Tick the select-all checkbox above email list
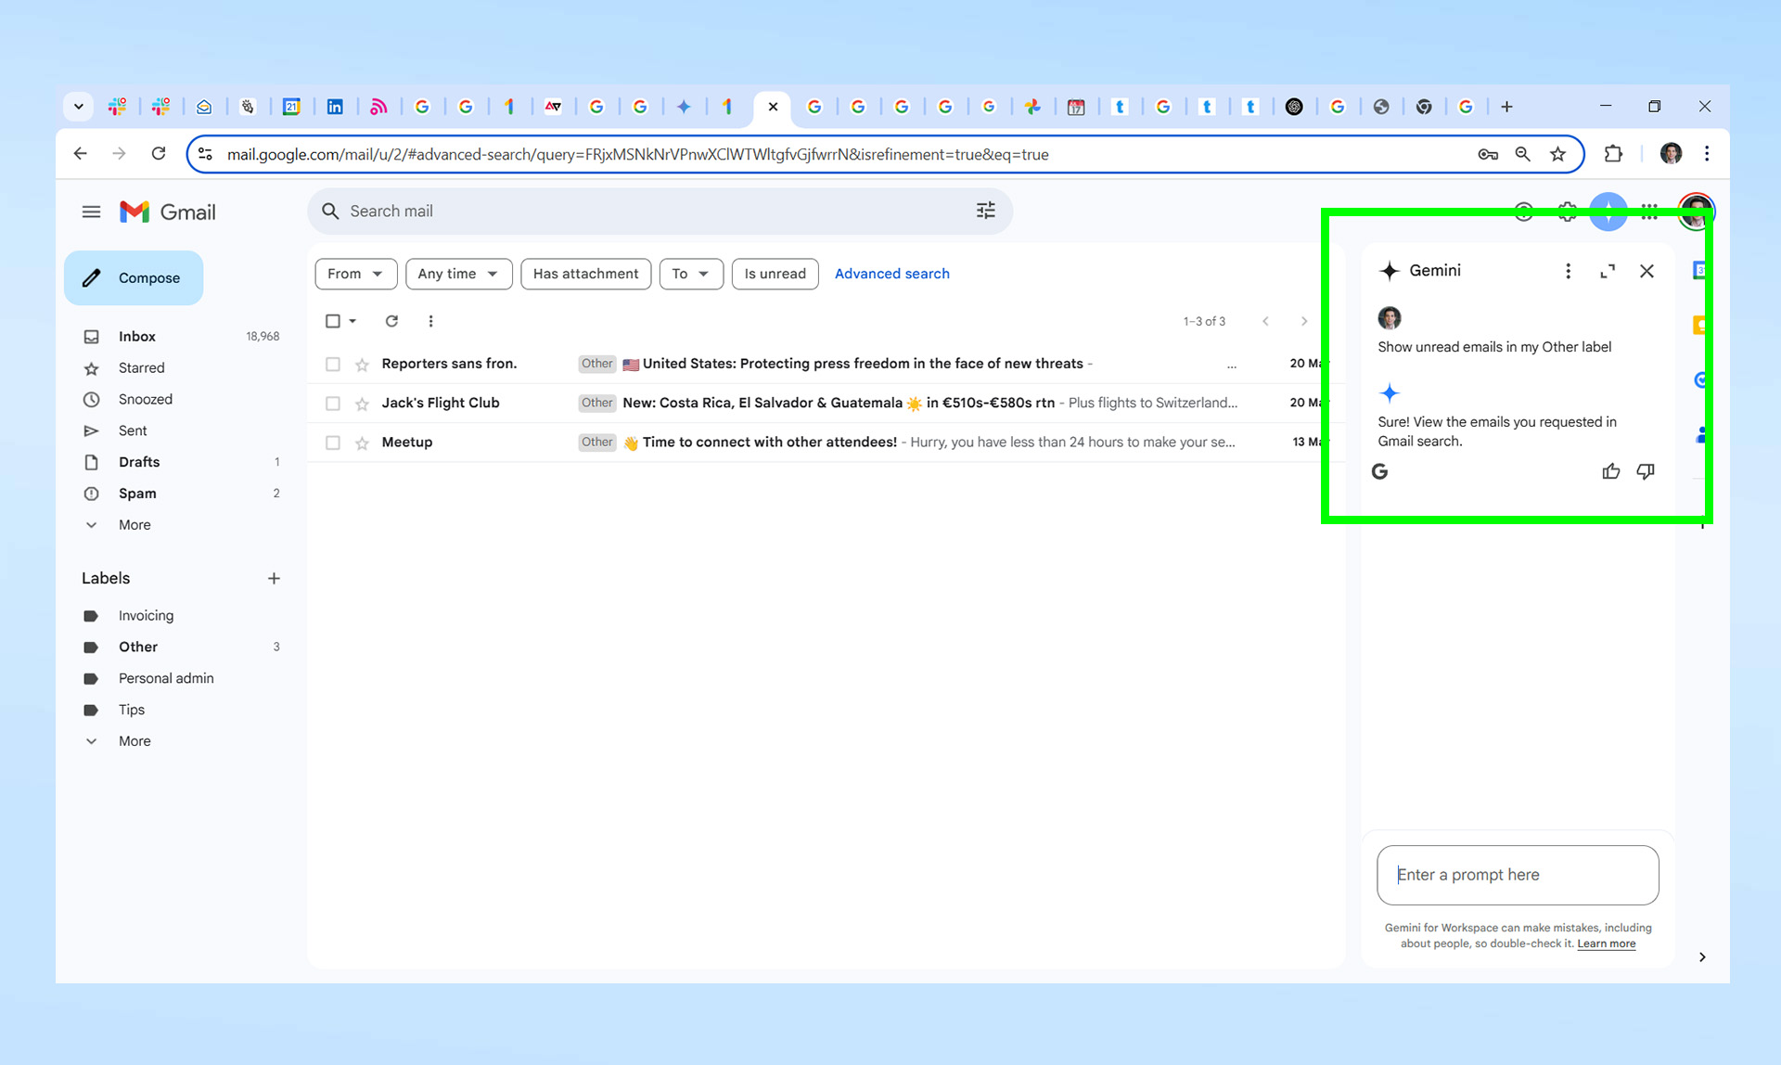 (332, 321)
